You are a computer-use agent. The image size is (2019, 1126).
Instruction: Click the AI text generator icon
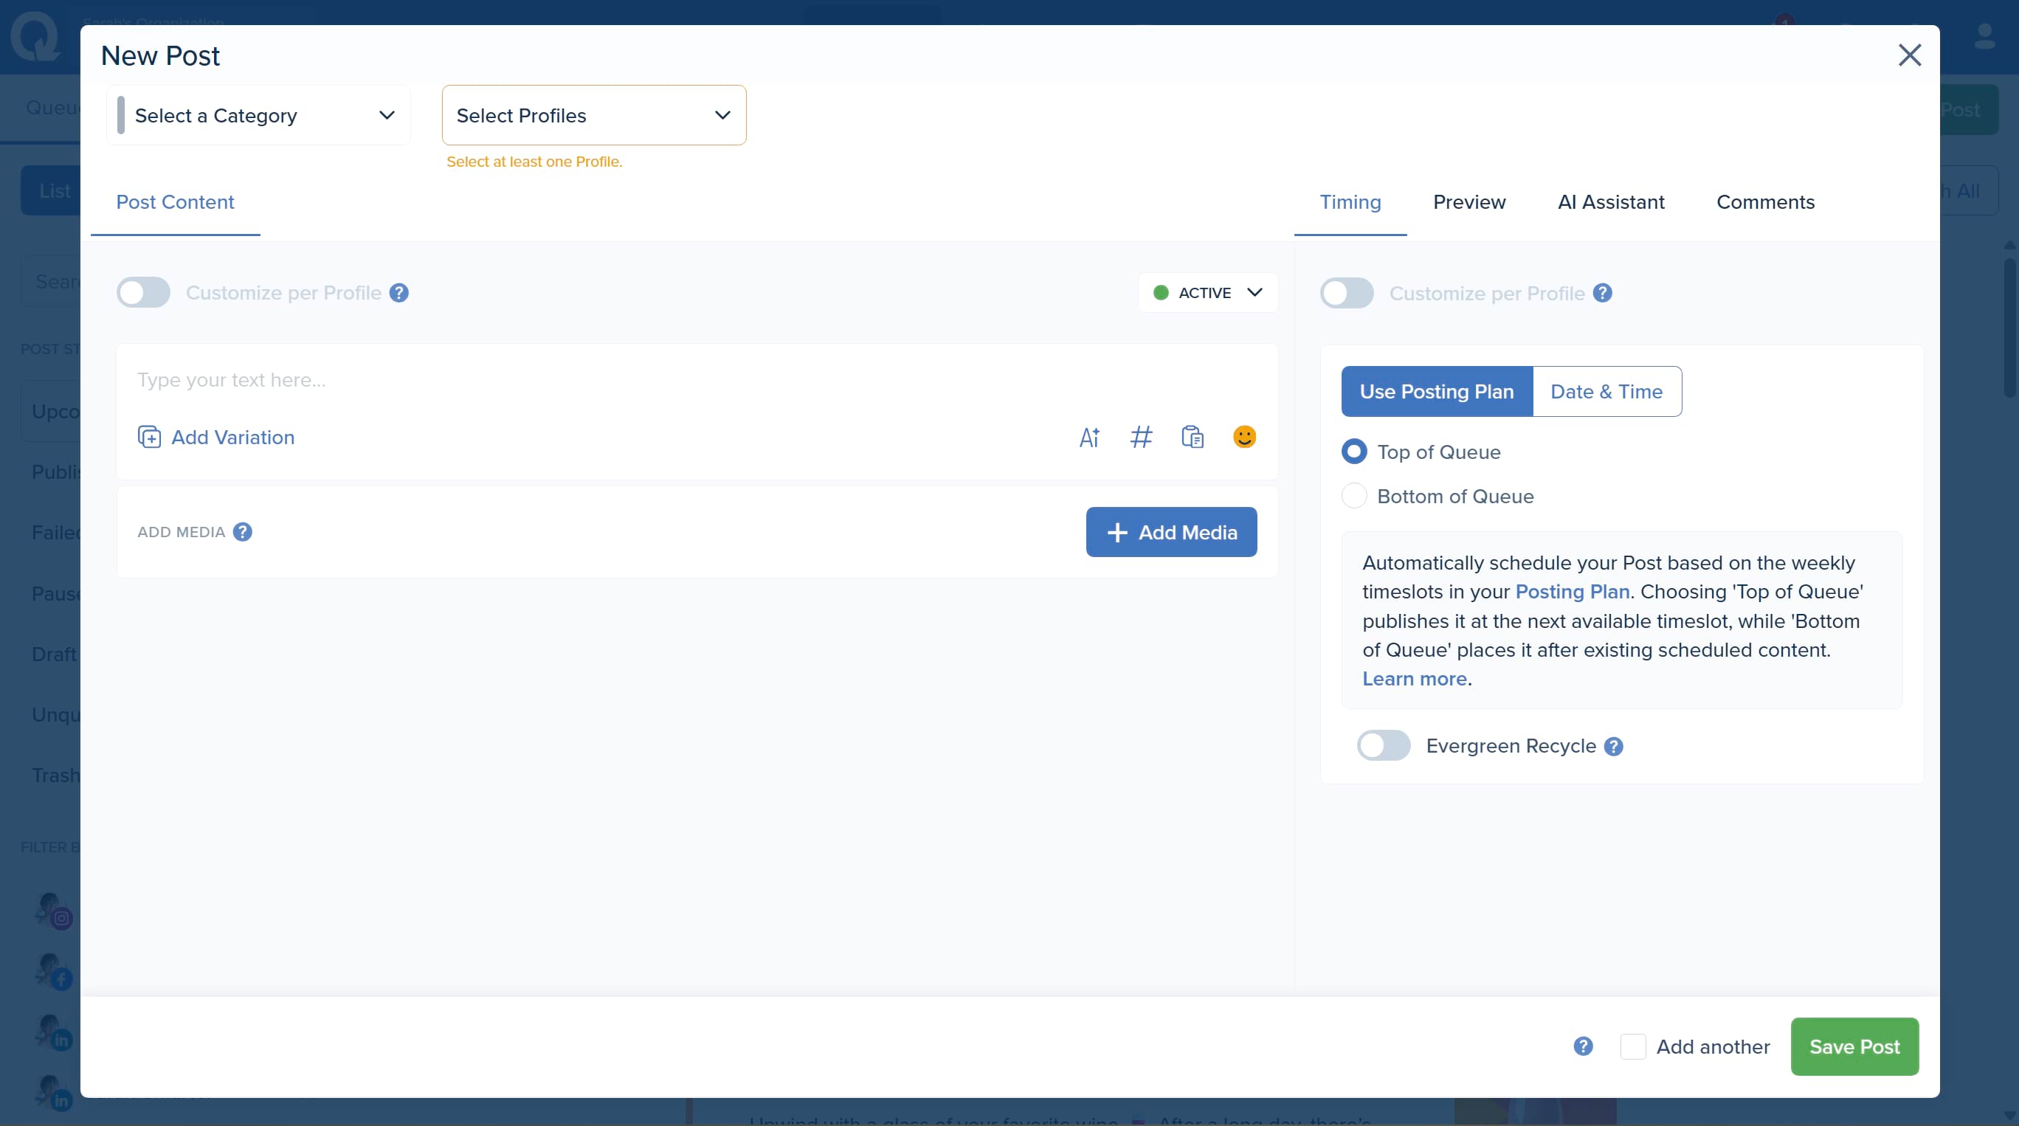[1089, 438]
